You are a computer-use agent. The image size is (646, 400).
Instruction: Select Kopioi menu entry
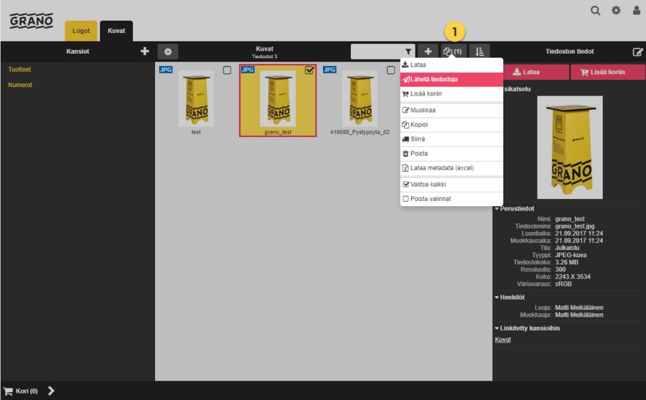[x=452, y=125]
